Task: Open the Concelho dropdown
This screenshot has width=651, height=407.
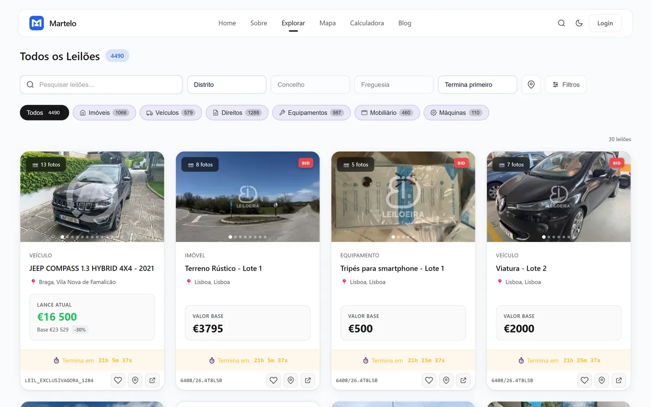Action: coord(310,85)
